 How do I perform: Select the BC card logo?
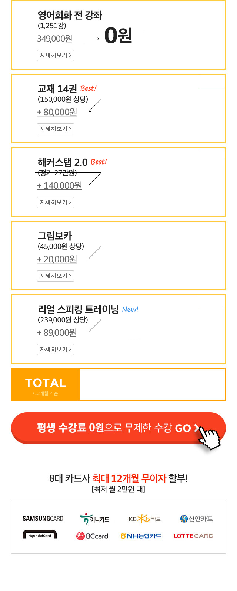pyautogui.click(x=92, y=536)
